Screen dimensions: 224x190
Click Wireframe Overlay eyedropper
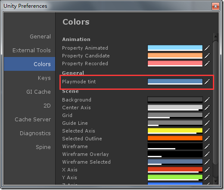coord(207,154)
